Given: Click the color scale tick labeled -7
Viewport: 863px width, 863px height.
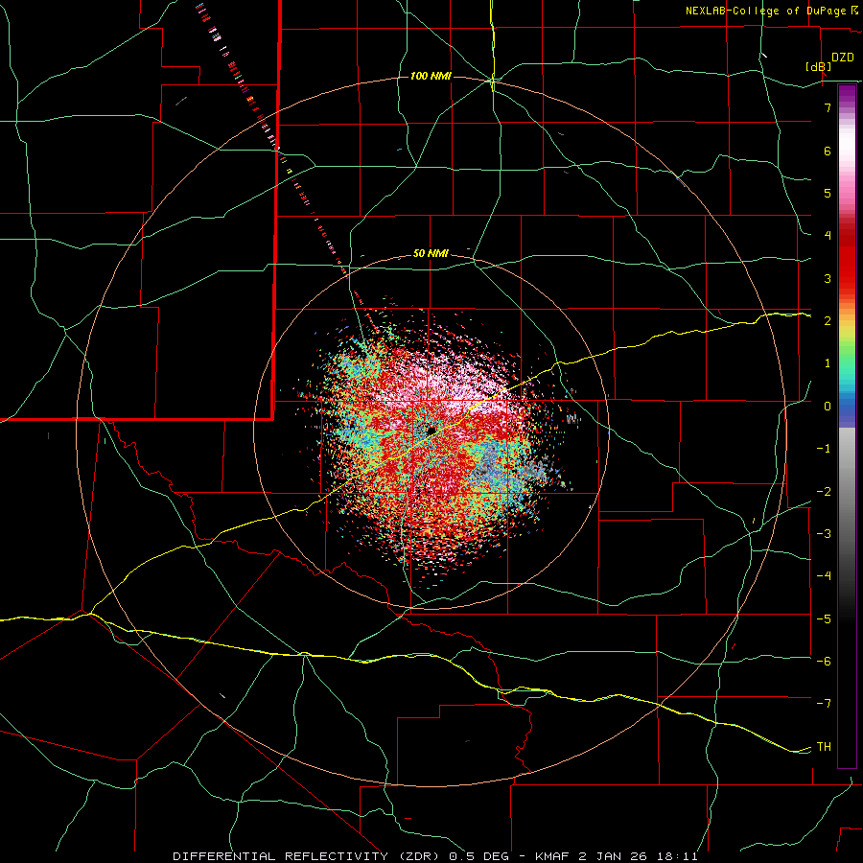Looking at the screenshot, I should [824, 704].
